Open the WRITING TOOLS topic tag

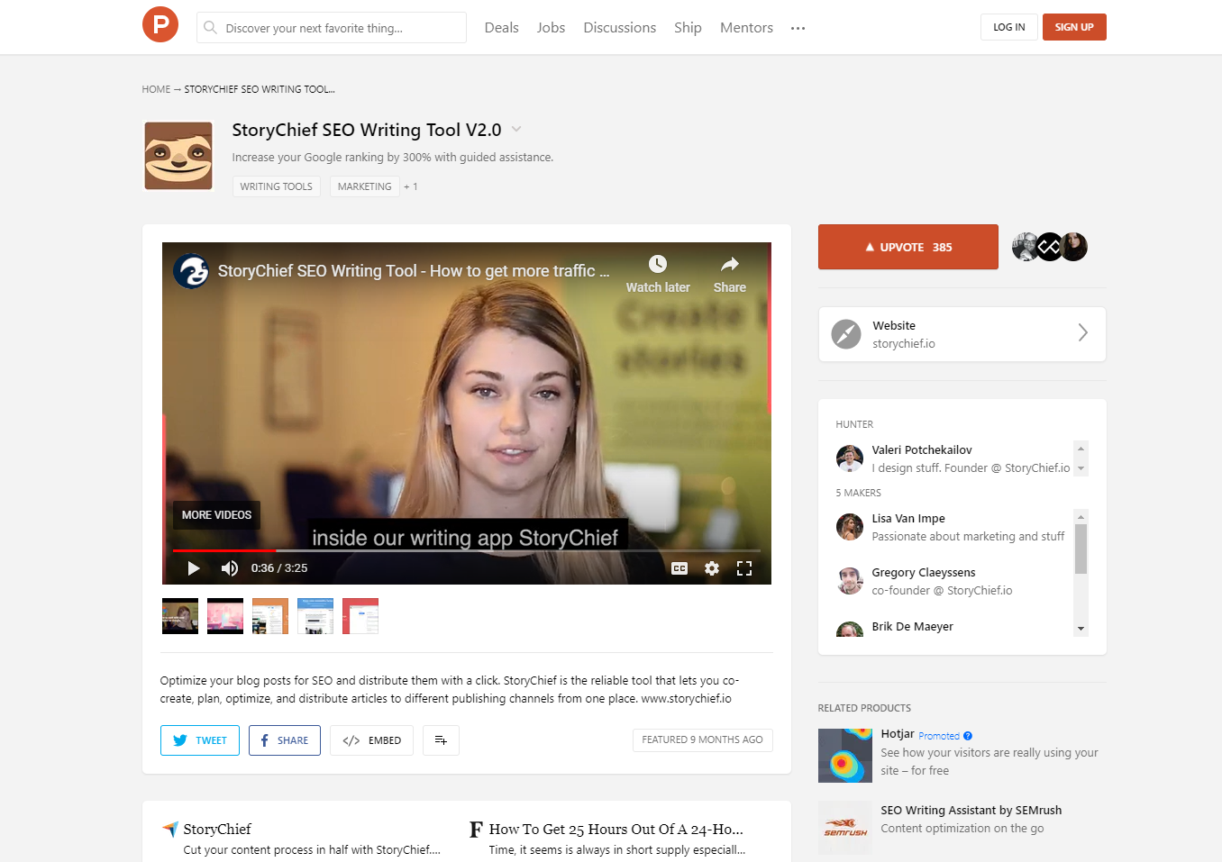pyautogui.click(x=276, y=186)
